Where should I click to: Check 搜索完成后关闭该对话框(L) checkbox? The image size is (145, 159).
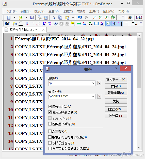click(x=50, y=149)
